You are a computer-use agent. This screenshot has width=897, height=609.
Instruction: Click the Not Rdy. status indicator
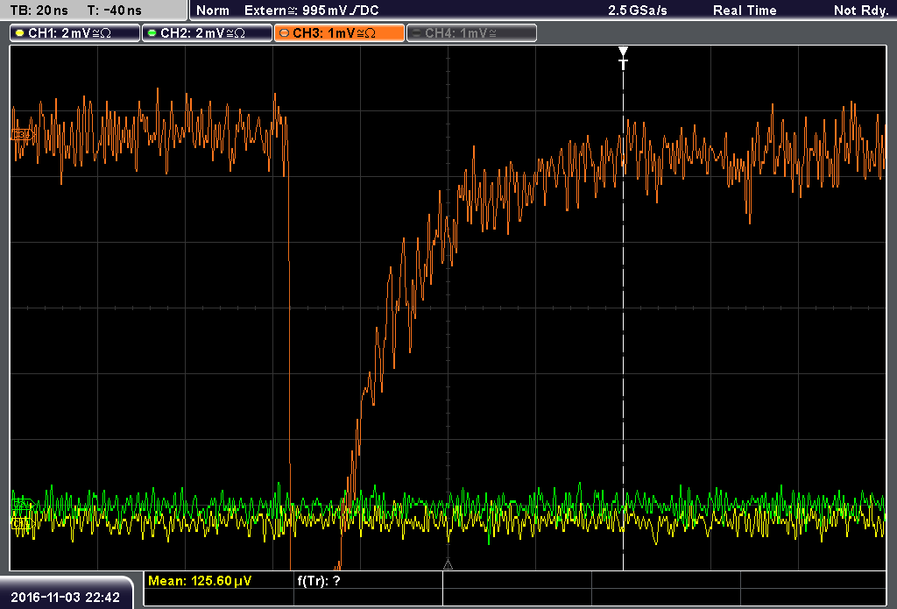tap(861, 11)
